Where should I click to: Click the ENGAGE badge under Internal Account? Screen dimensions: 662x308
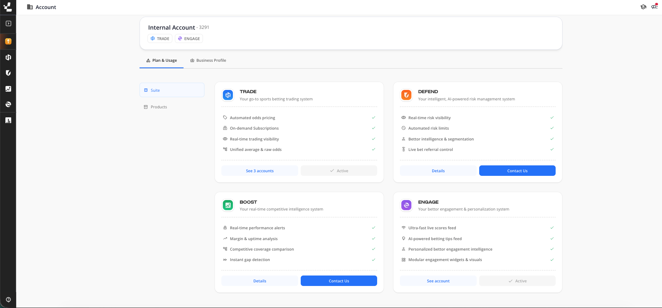[x=189, y=39]
